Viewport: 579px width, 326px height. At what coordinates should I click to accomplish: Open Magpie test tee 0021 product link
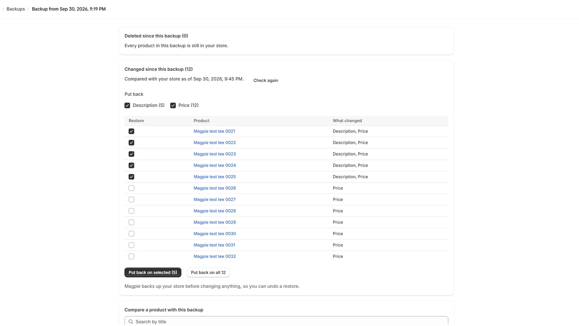pos(214,131)
